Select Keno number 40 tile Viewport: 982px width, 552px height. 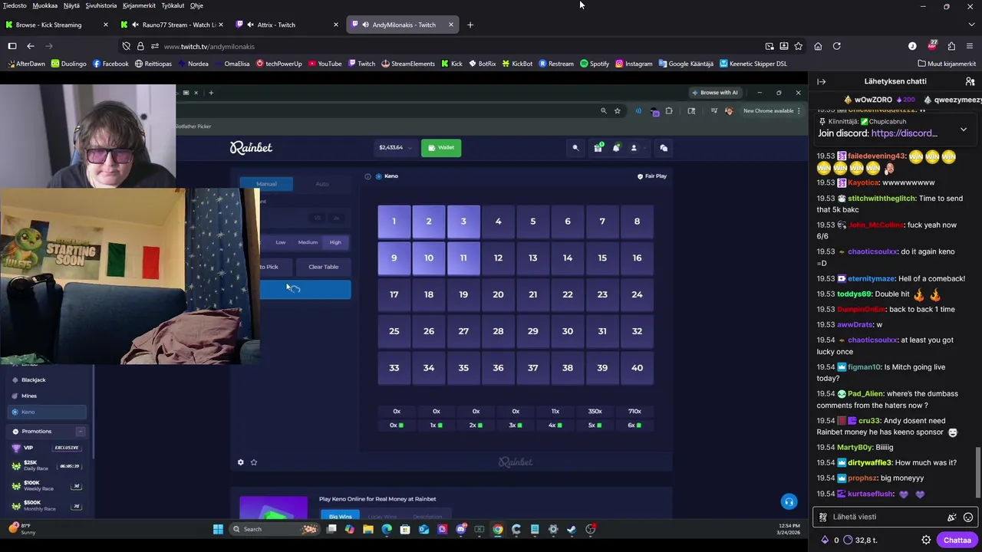637,368
